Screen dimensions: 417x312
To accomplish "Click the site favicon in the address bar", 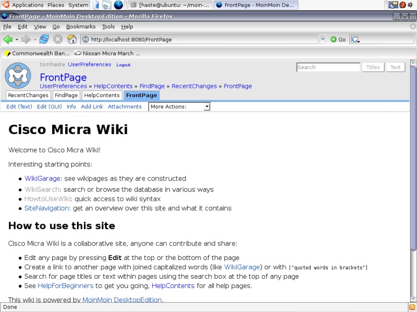I will (x=85, y=40).
